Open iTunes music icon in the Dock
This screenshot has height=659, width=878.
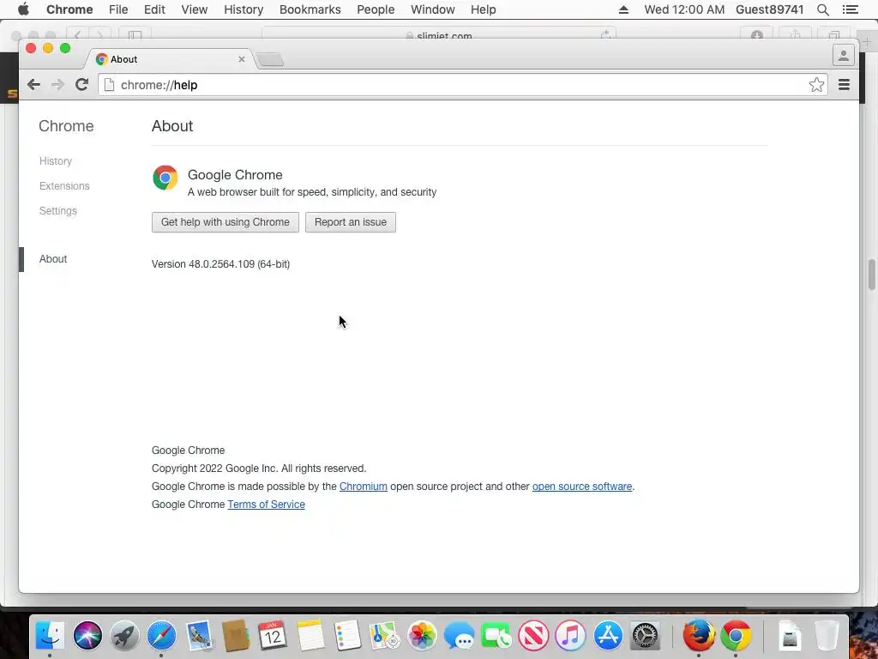pos(570,636)
